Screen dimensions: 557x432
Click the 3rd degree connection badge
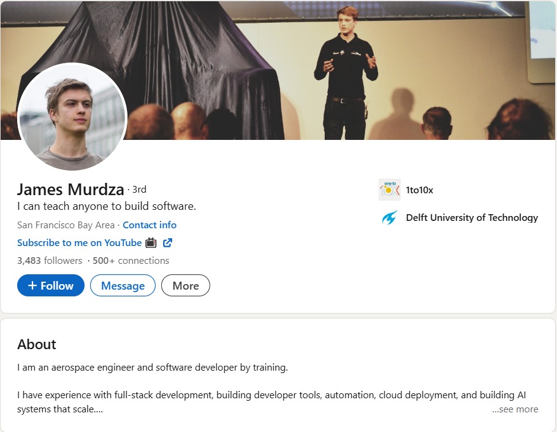(x=139, y=189)
